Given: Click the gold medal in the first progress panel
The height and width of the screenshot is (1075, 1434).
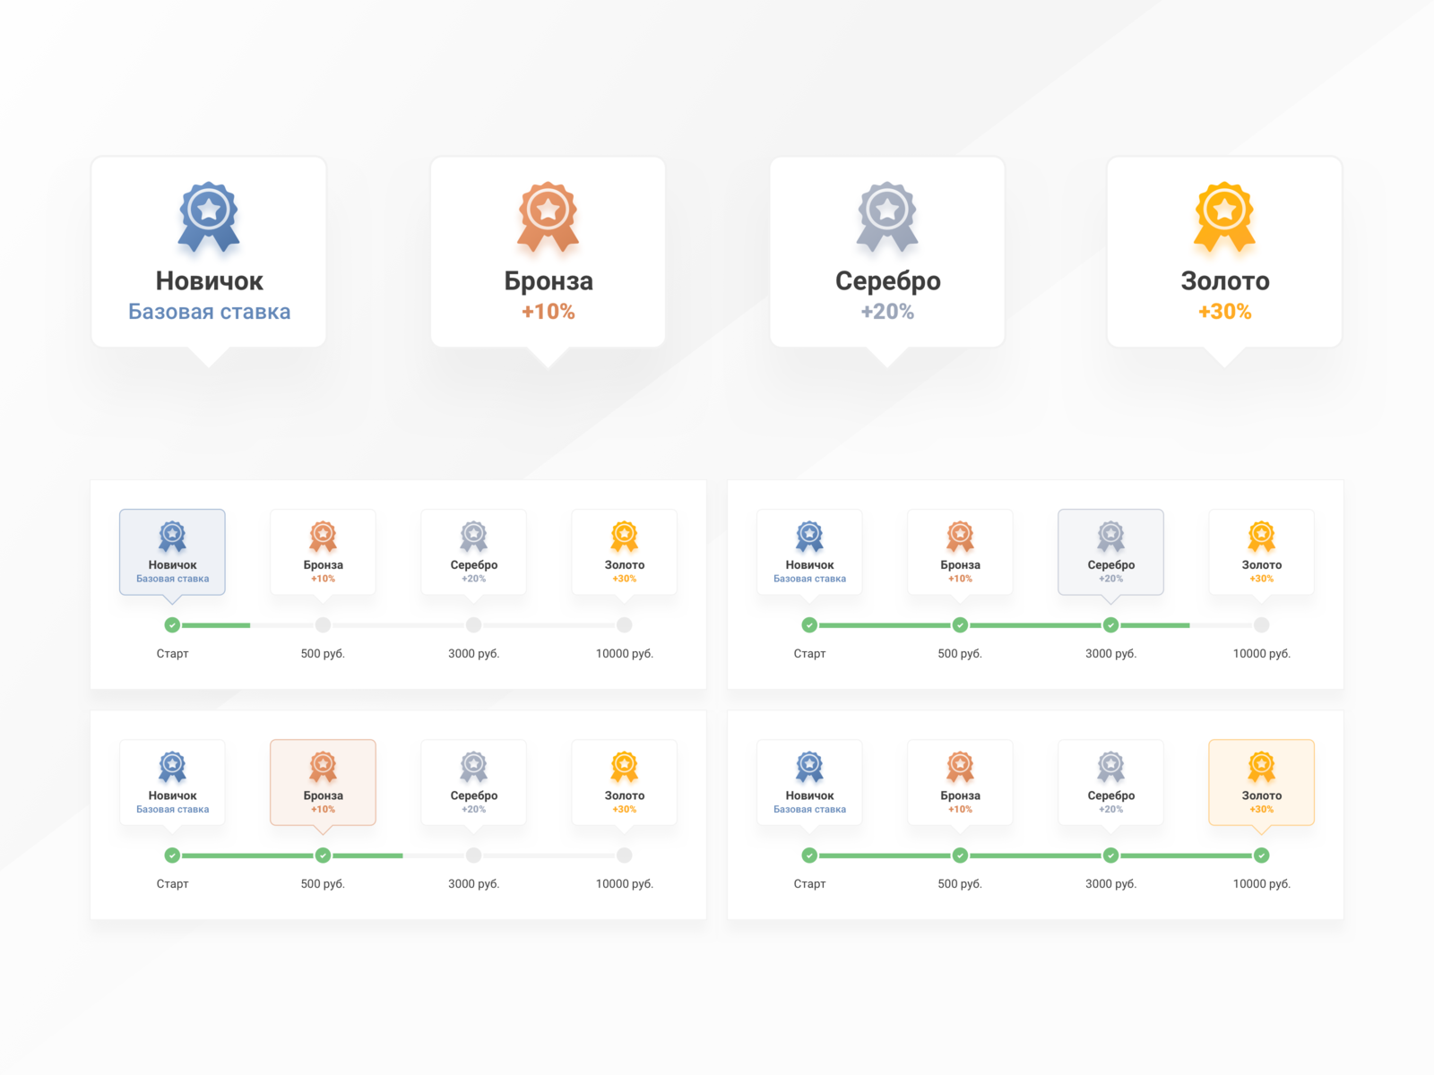Looking at the screenshot, I should click(624, 533).
